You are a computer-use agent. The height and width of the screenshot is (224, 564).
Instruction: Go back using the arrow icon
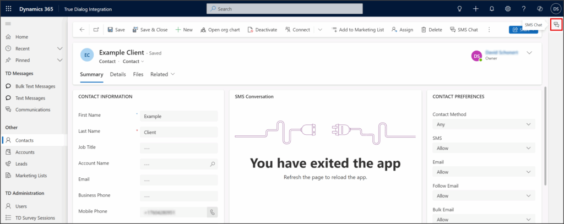(82, 30)
